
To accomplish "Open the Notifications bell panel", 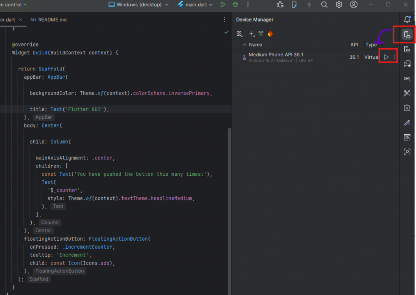I will (407, 19).
